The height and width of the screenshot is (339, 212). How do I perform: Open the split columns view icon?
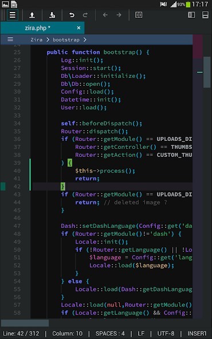139,15
